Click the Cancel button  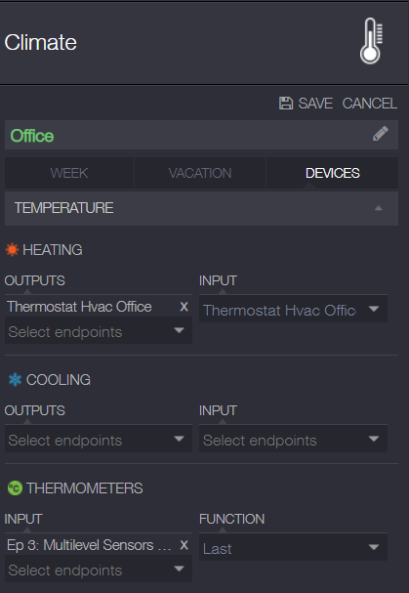coord(370,104)
